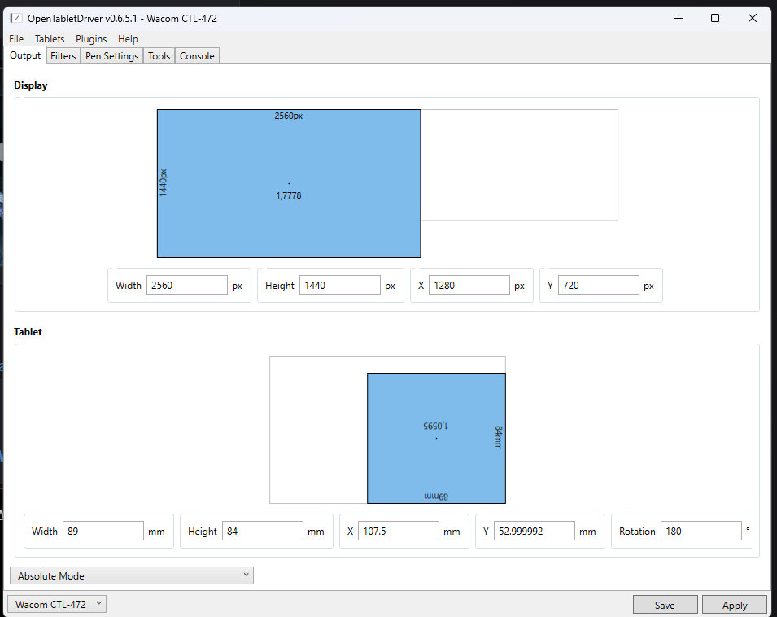The width and height of the screenshot is (777, 617).
Task: Click the 1,7778 aspect ratio label
Action: coord(289,195)
